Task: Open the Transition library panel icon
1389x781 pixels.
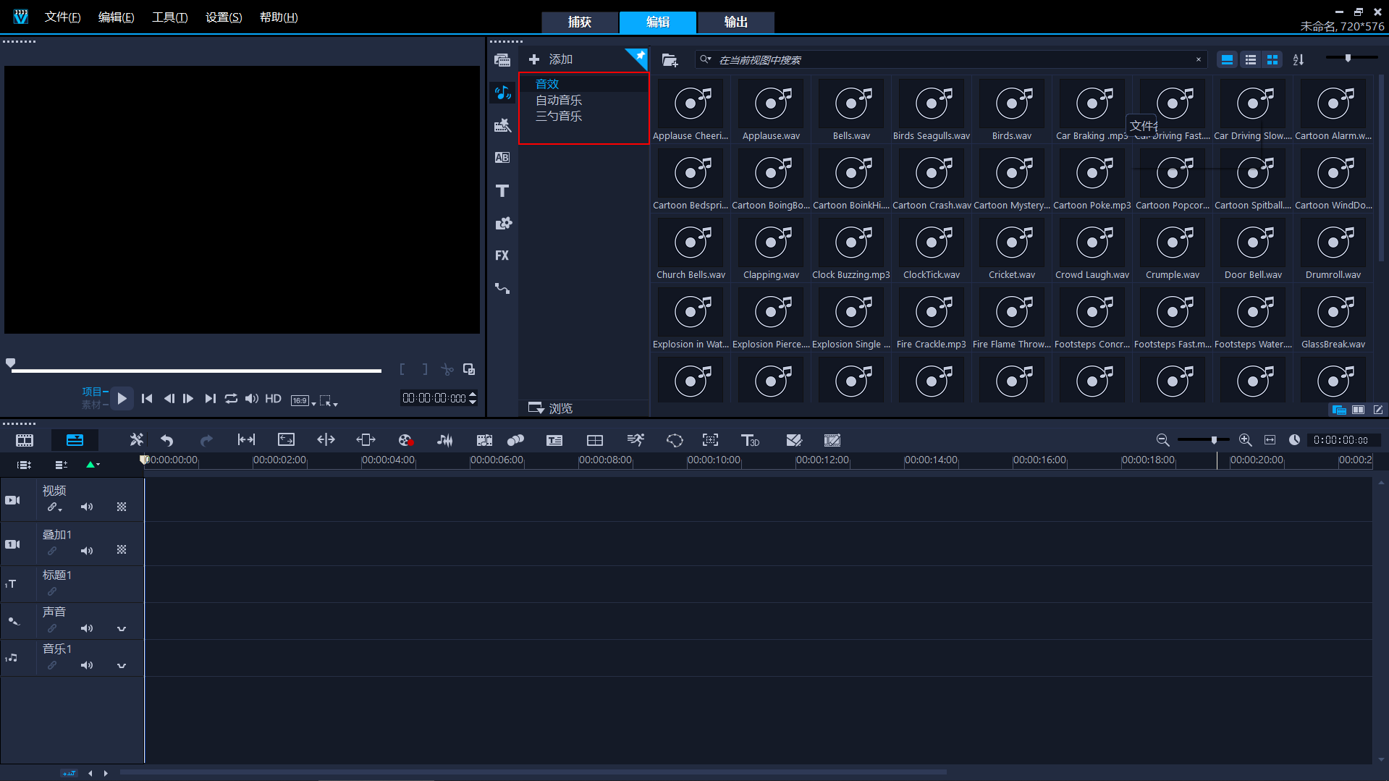Action: tap(502, 158)
